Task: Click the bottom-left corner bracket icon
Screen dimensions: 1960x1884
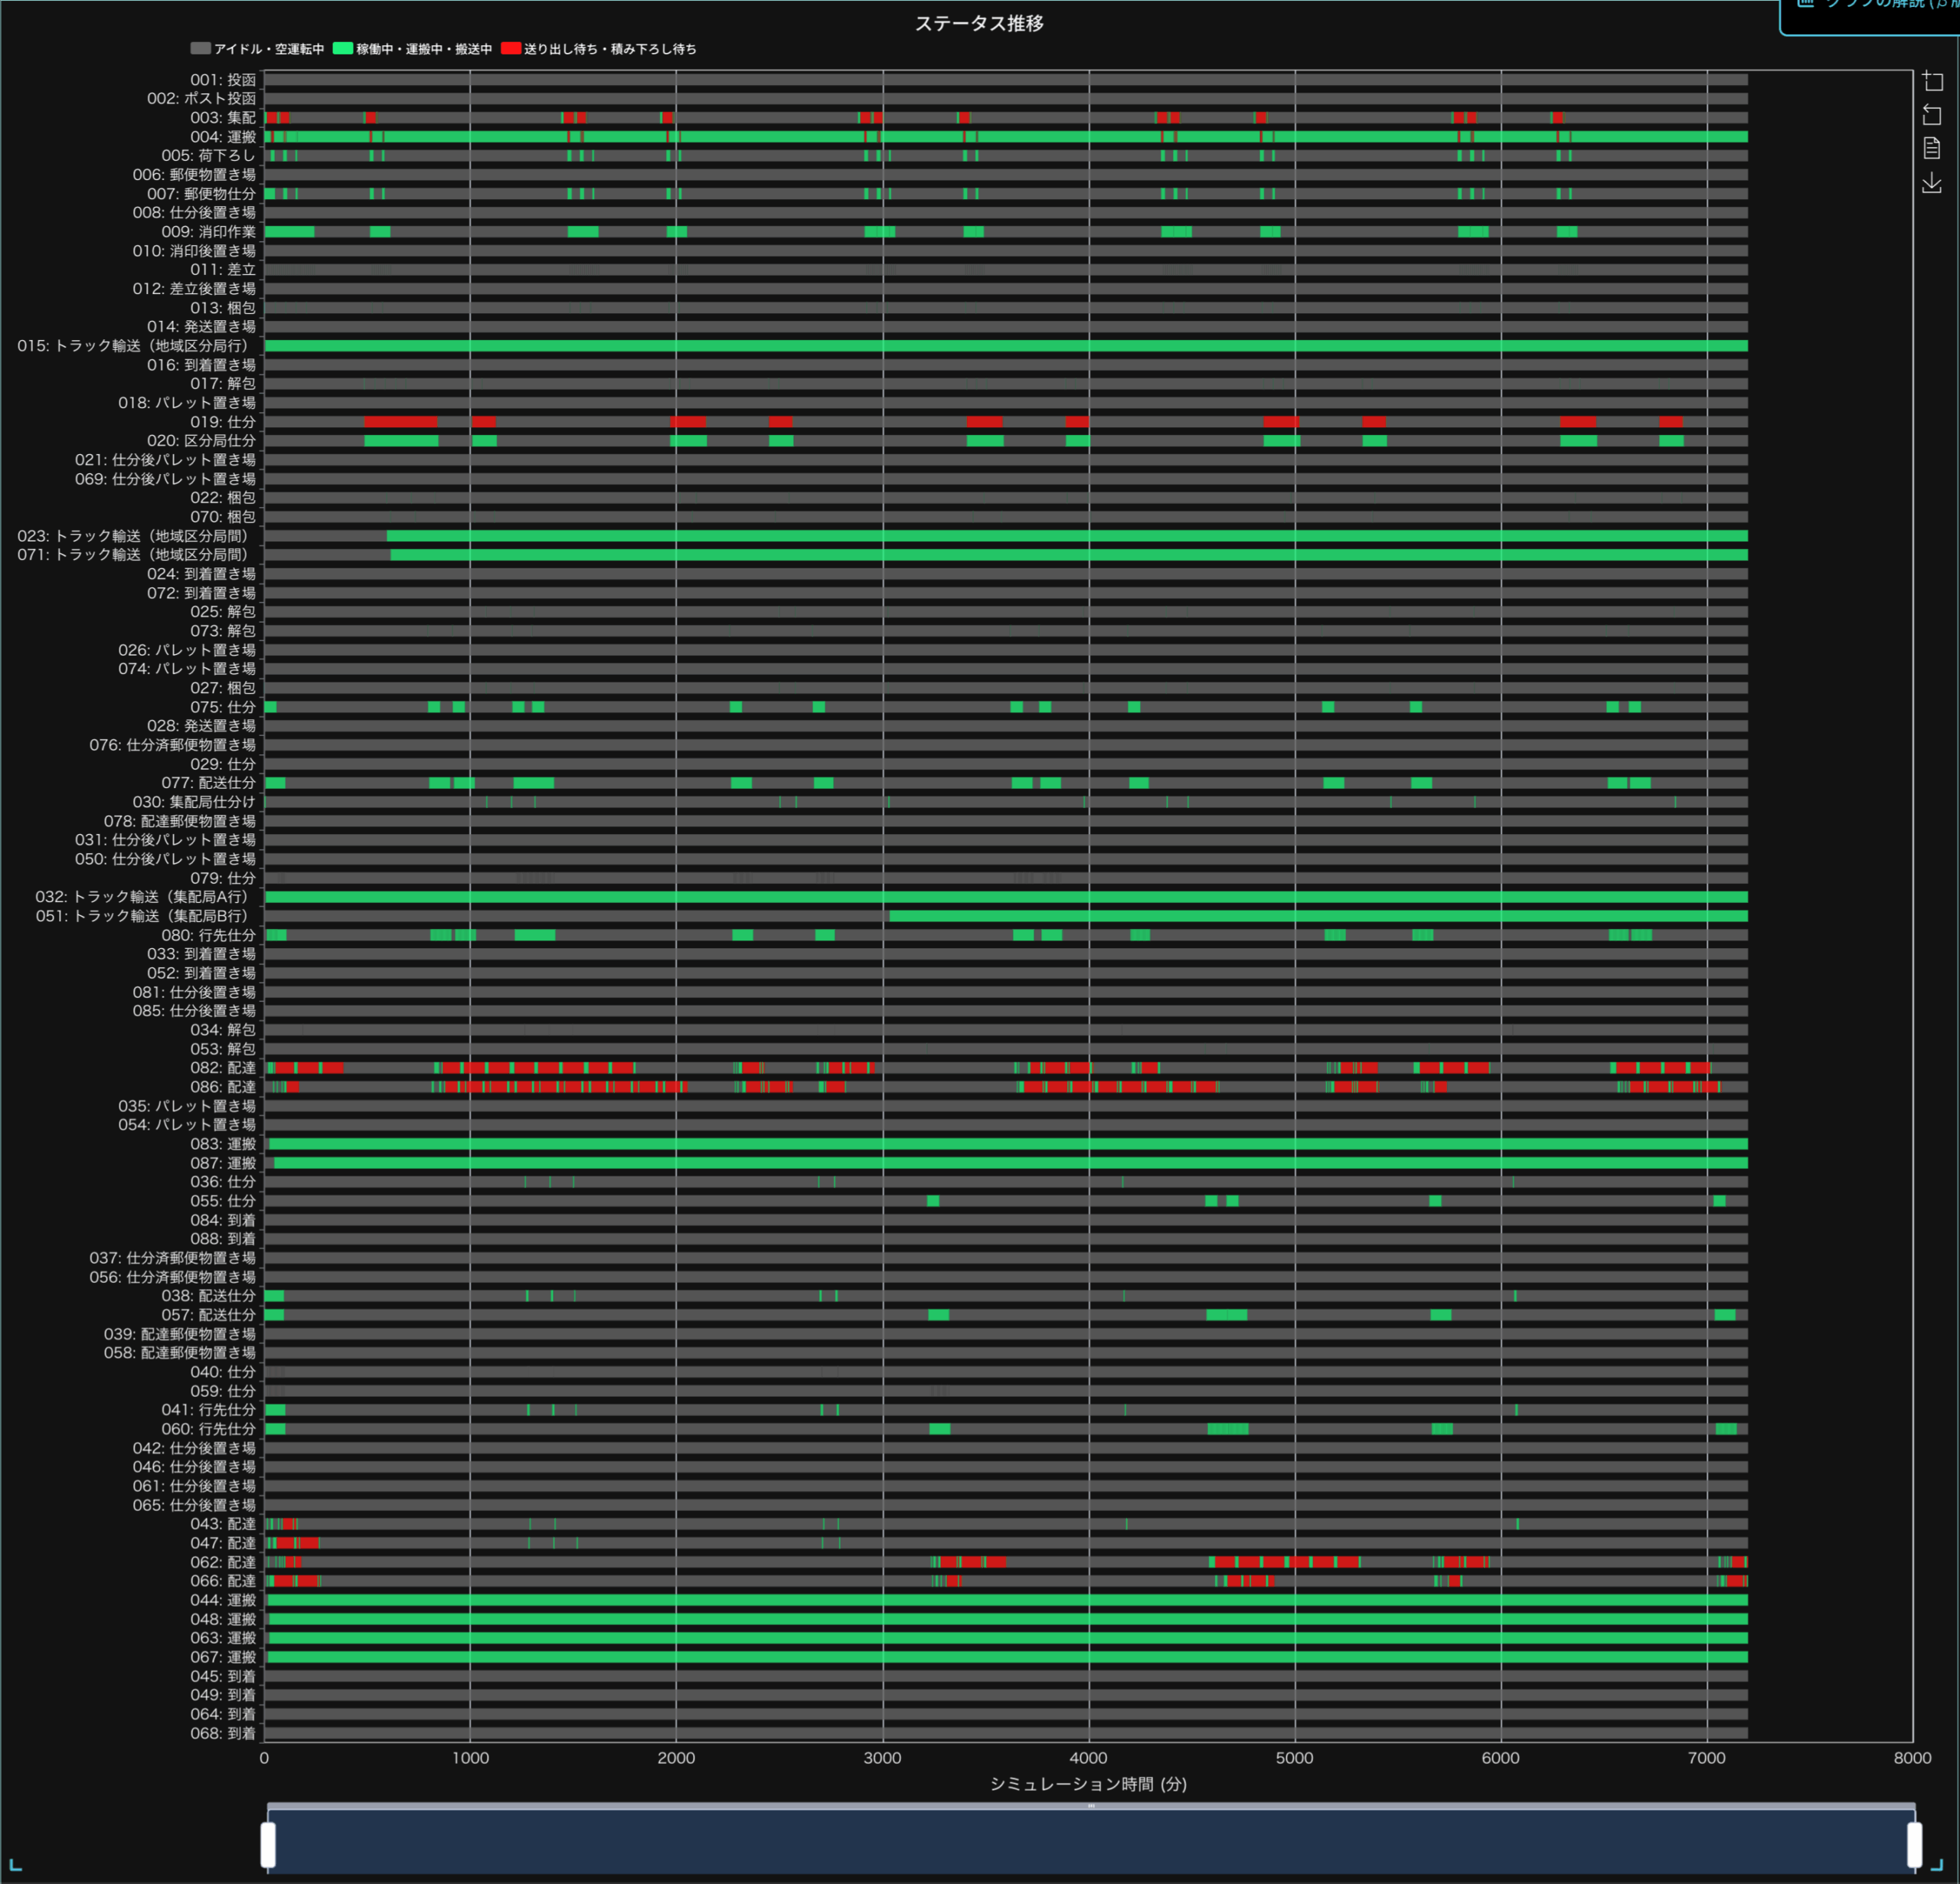Action: (15, 1864)
